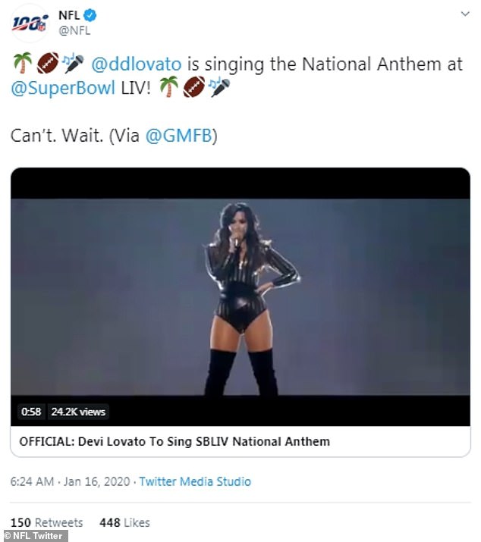Viewport: 481px width, 542px height.
Task: Click the blue verified badge beside NFL
Action: pos(87,15)
